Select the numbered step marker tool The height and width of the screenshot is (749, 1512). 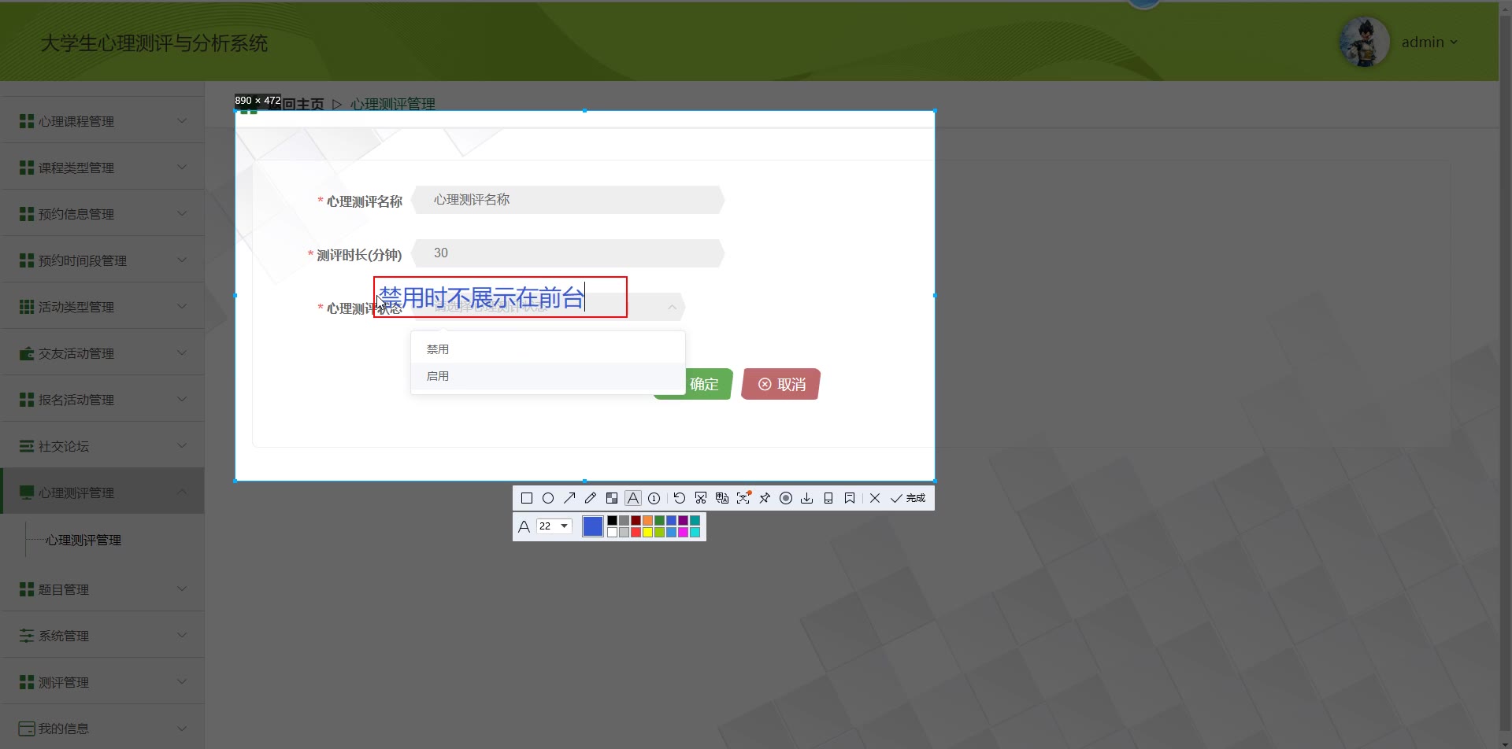[654, 498]
